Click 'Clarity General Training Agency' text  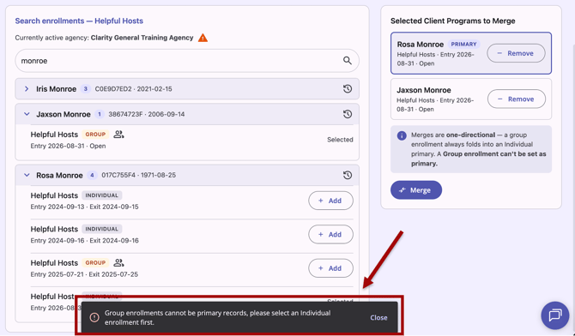pyautogui.click(x=142, y=38)
